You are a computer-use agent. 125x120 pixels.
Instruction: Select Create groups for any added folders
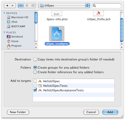click(x=35, y=68)
